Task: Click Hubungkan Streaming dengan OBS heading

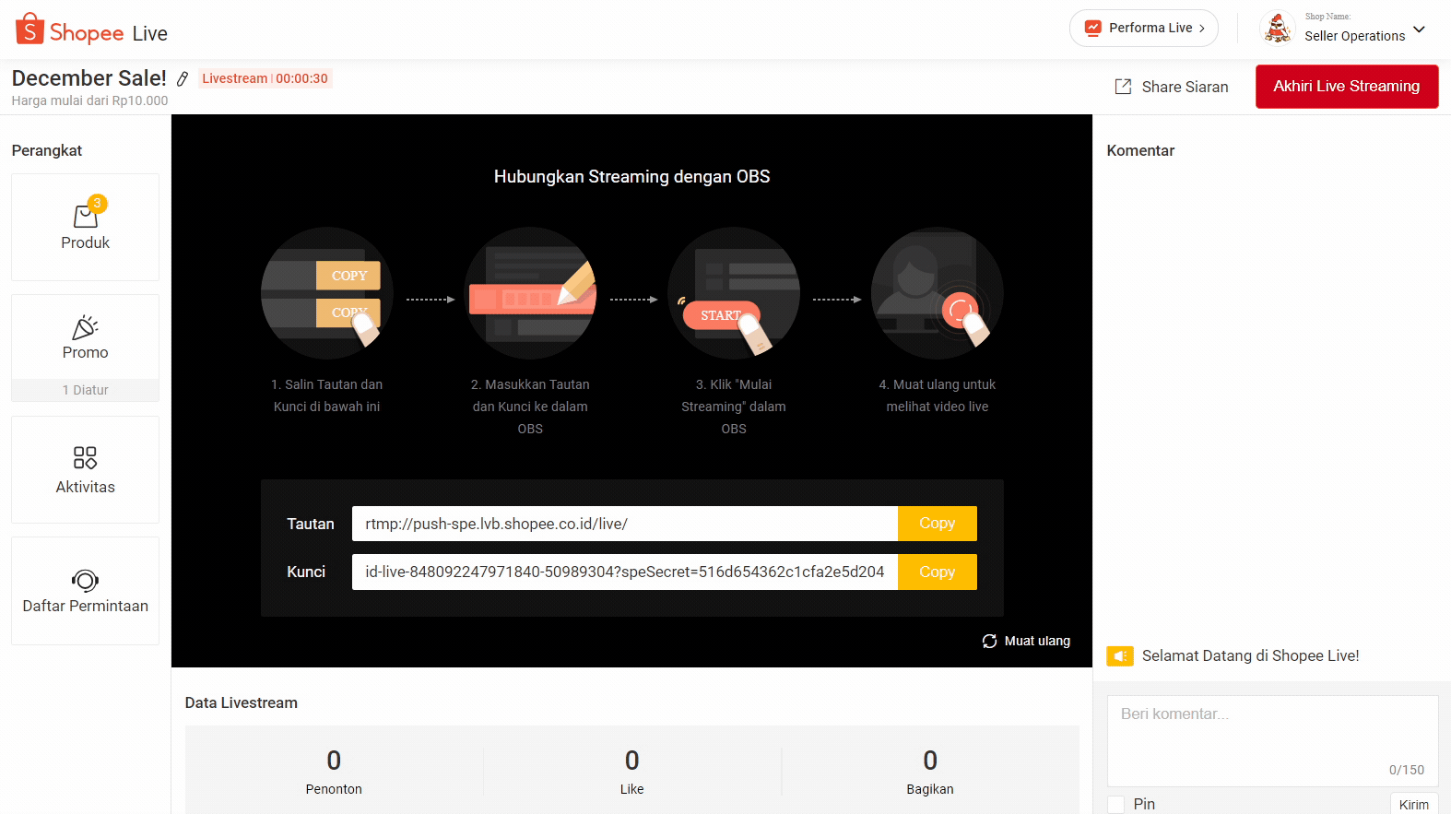Action: (x=631, y=176)
